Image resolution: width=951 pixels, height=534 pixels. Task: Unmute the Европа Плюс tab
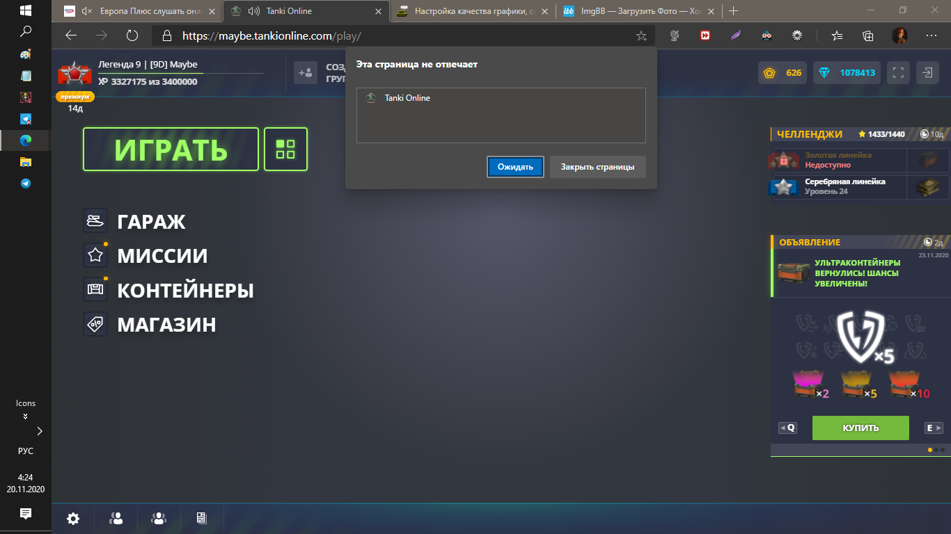87,11
